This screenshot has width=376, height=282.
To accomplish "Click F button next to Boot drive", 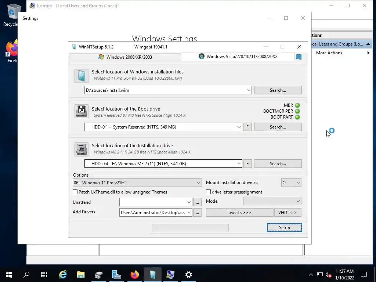I will coord(247,127).
